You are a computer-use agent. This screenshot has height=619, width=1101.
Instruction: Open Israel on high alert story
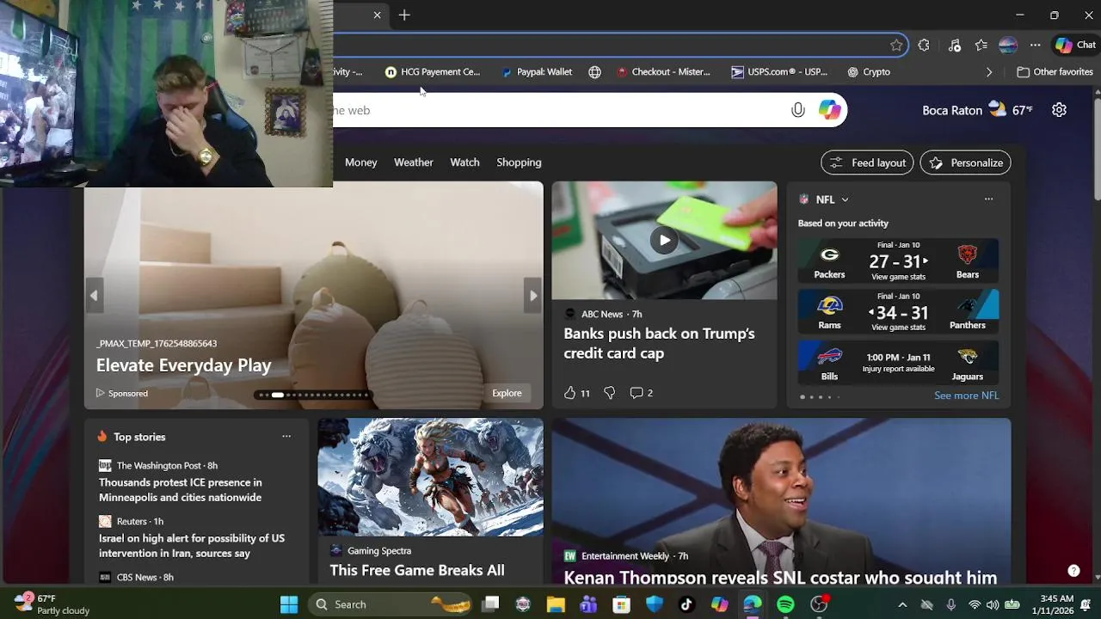pyautogui.click(x=192, y=546)
